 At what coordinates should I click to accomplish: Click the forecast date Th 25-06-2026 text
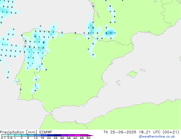pyautogui.click(x=120, y=132)
